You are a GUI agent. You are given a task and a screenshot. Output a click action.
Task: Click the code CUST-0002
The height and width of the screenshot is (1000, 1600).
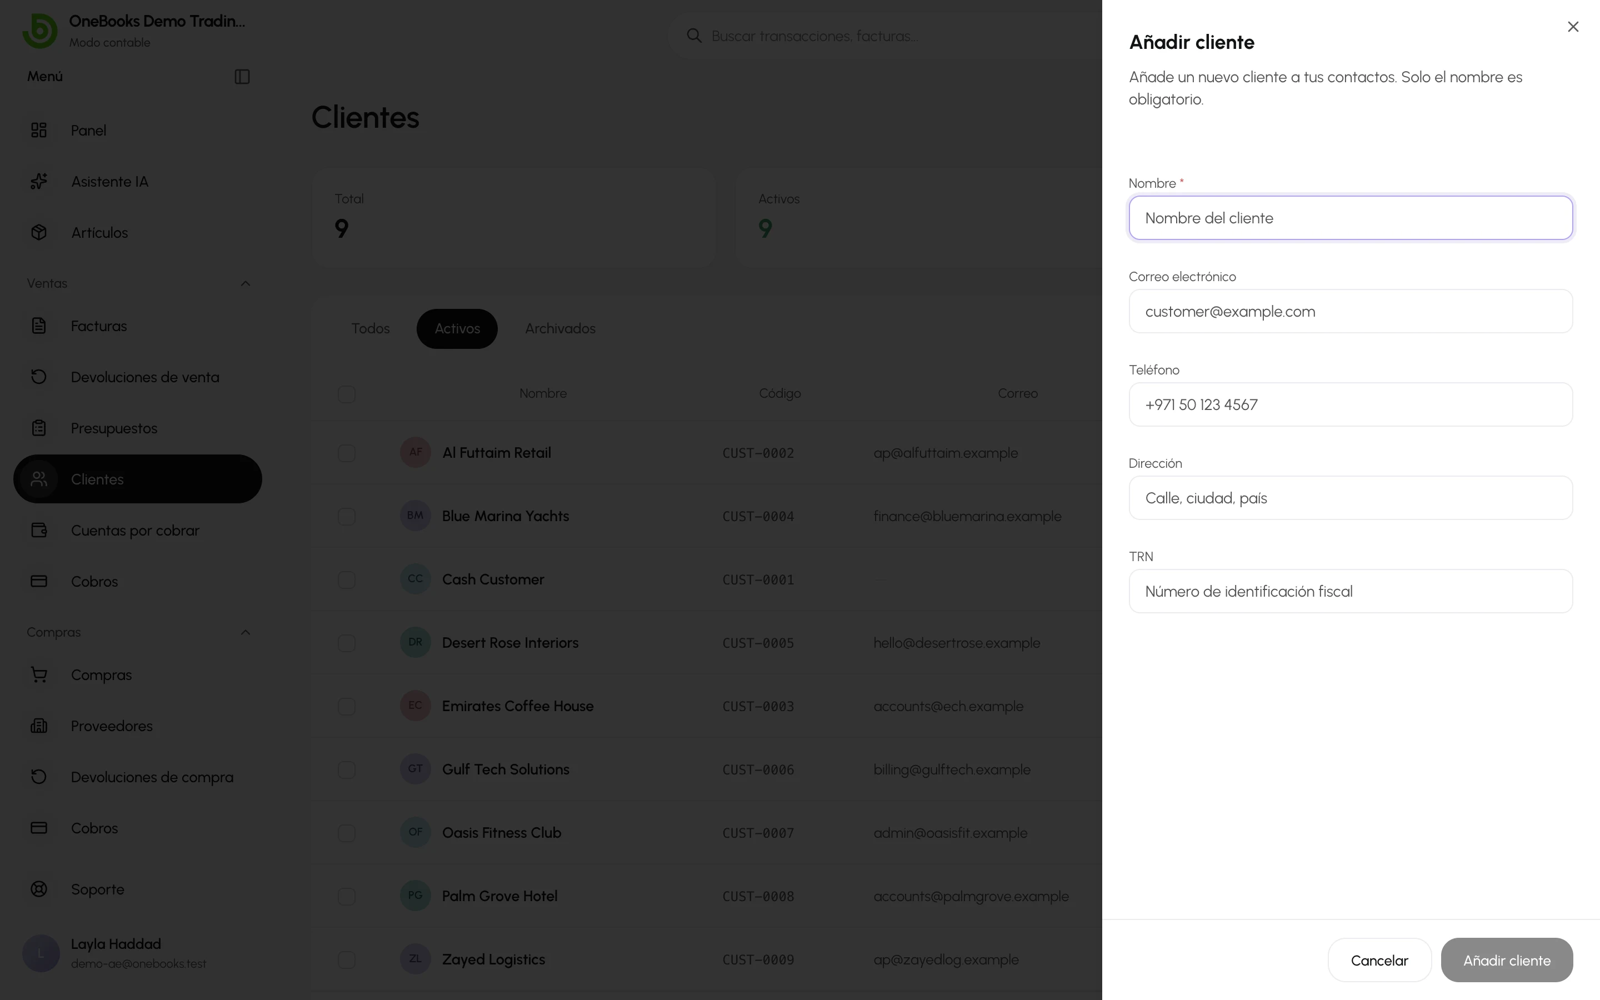758,453
